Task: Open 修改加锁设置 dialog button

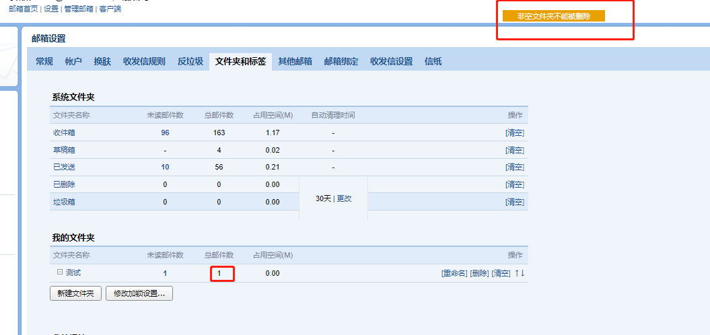Action: [x=139, y=293]
